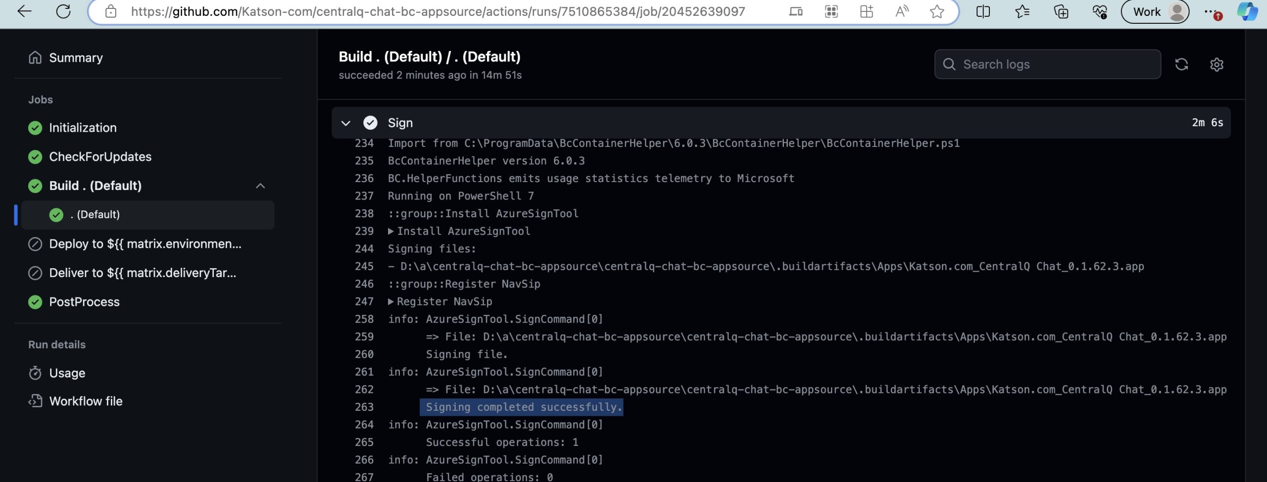
Task: Collapse the Build . (Default) job group
Action: point(260,186)
